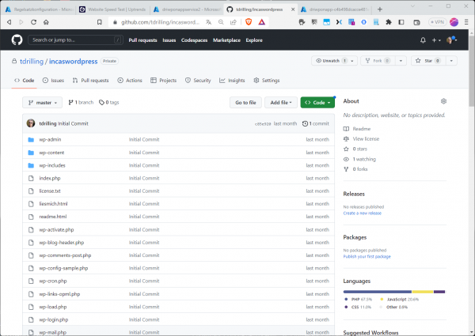Open license.txt file
475x336 pixels.
[x=50, y=191]
